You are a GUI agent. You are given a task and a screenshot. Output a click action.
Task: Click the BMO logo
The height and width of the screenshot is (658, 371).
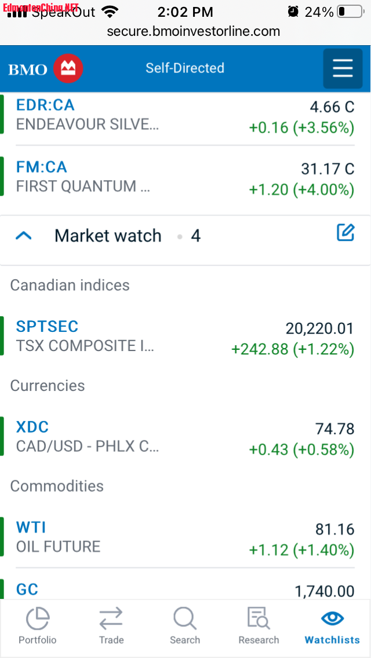coord(46,69)
